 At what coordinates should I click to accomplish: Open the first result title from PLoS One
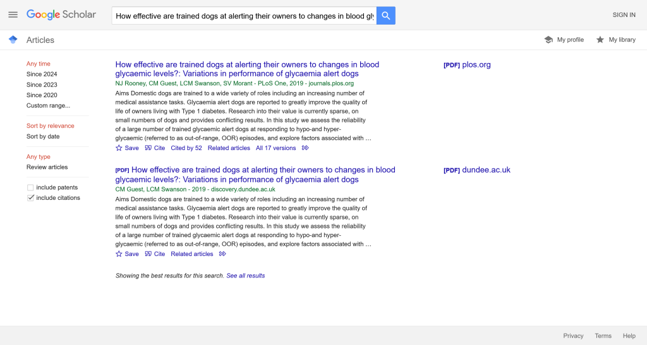point(247,69)
